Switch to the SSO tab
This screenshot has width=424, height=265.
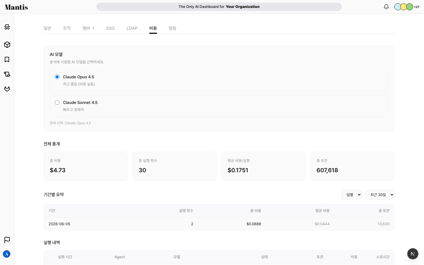110,28
